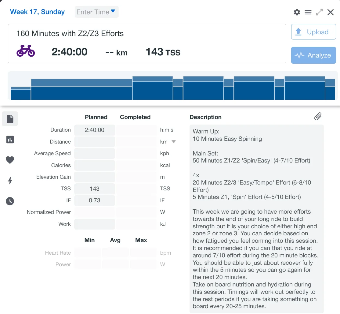340x314 pixels.
Task: Click the 2:40:00 duration summary
Action: pos(69,52)
